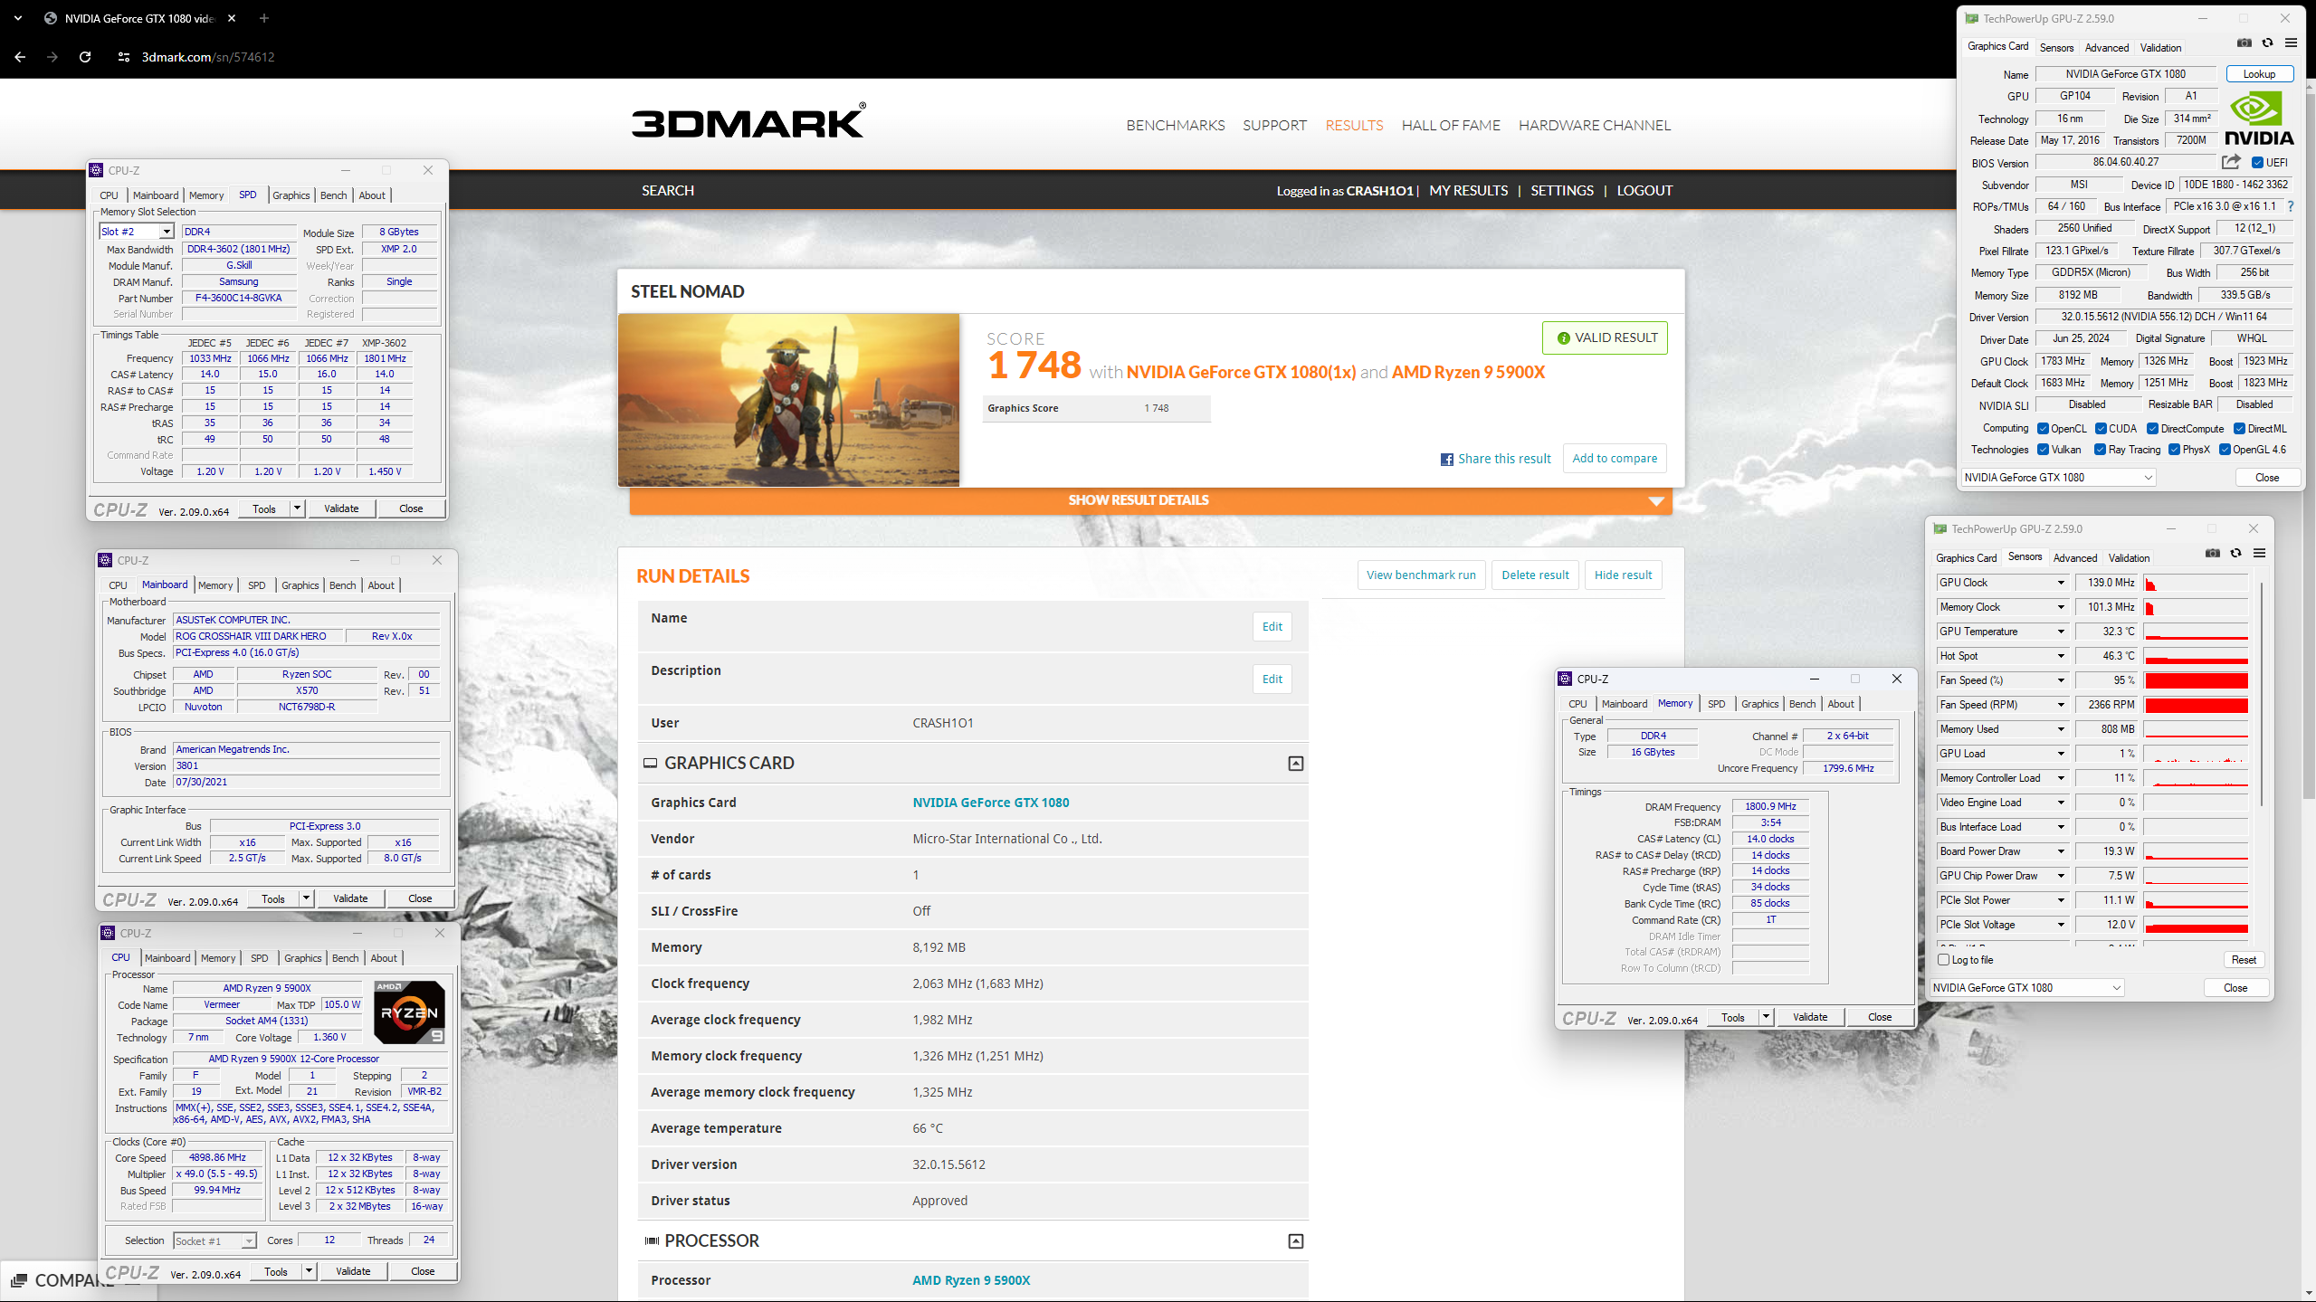Click the NVIDIA logo in GPU-Z
2316x1302 pixels.
click(x=2259, y=119)
